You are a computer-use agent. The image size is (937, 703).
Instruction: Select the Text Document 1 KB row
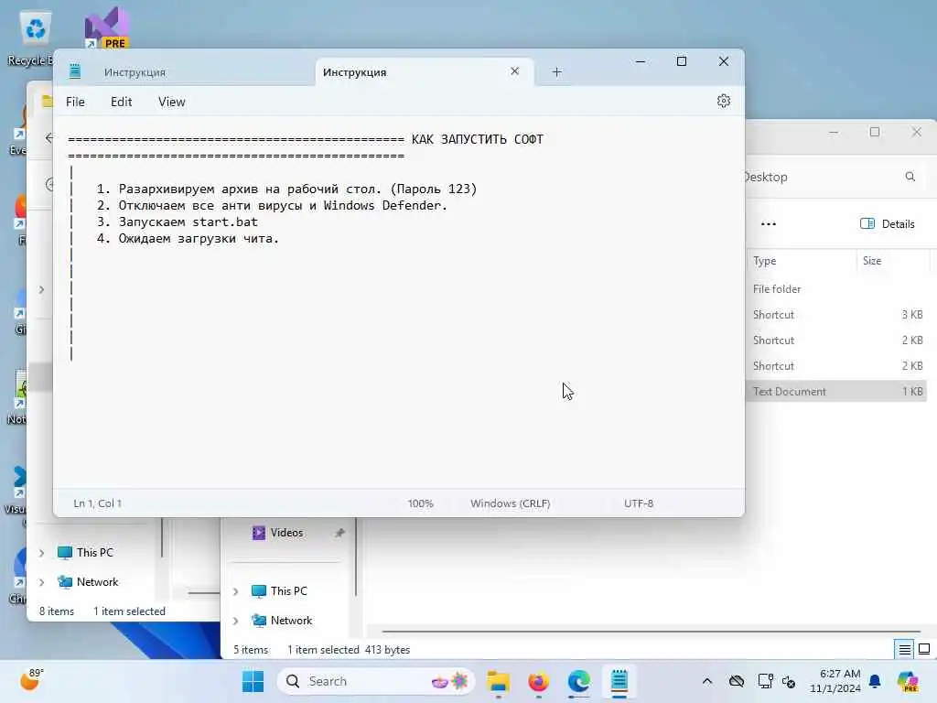(x=836, y=392)
